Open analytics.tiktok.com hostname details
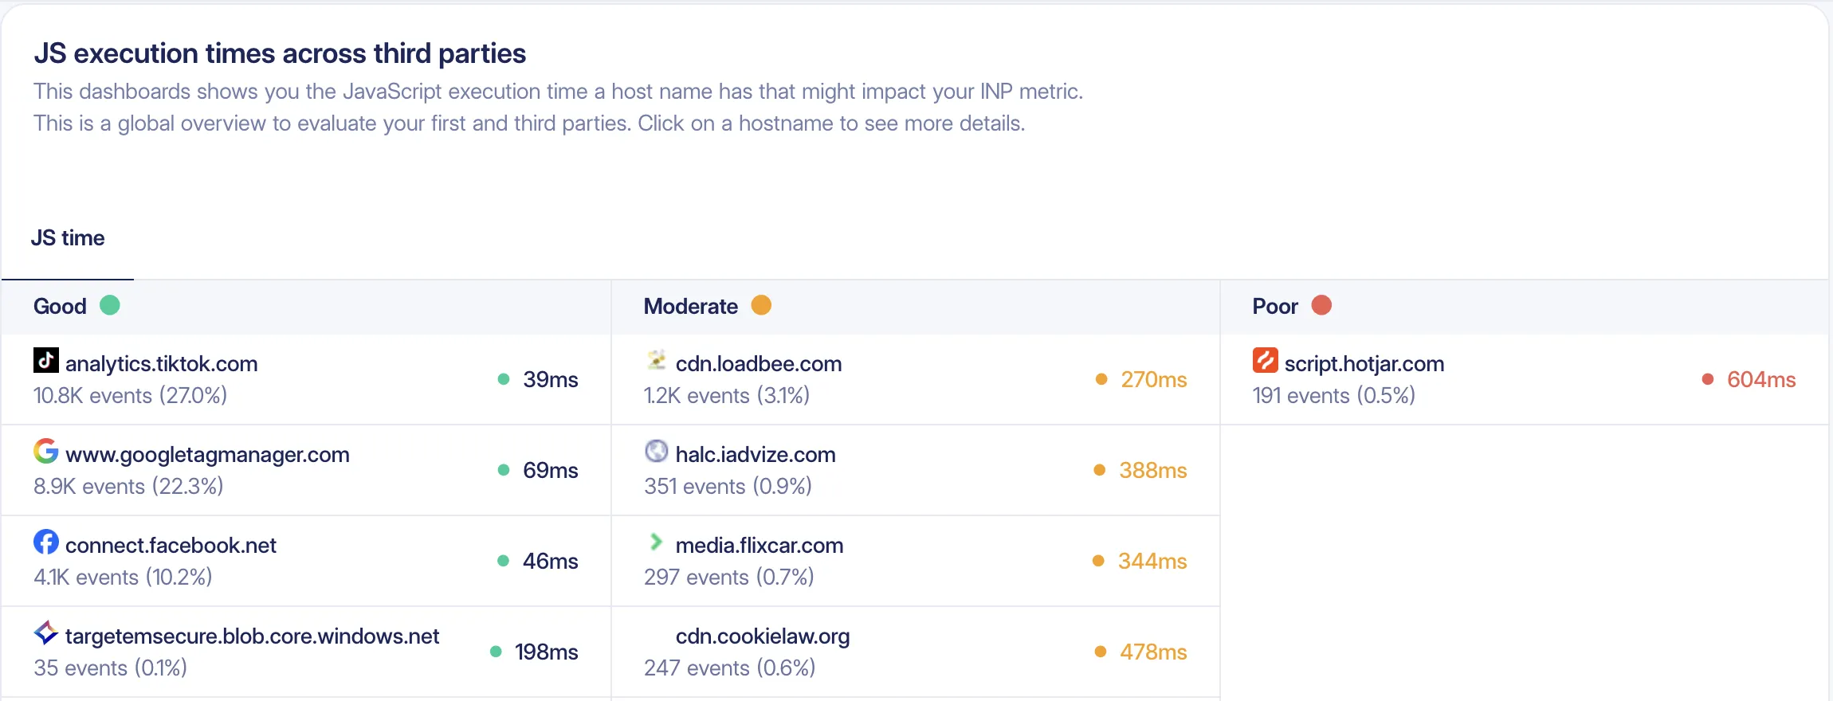This screenshot has width=1833, height=701. 161,364
